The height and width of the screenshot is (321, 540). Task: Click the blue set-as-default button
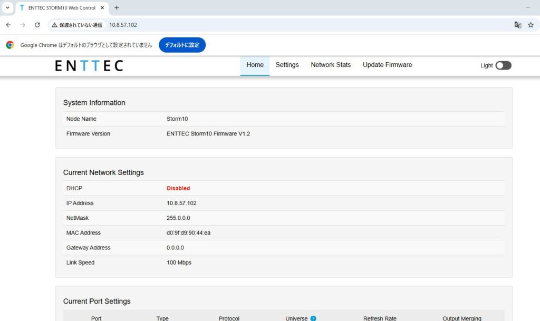click(x=182, y=45)
